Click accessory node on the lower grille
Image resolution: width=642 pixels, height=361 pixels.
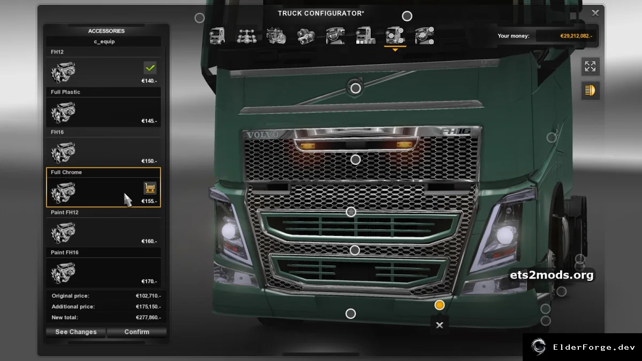pyautogui.click(x=355, y=250)
